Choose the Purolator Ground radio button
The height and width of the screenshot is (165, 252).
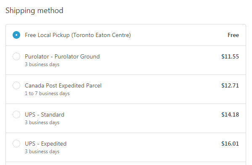[x=16, y=56]
